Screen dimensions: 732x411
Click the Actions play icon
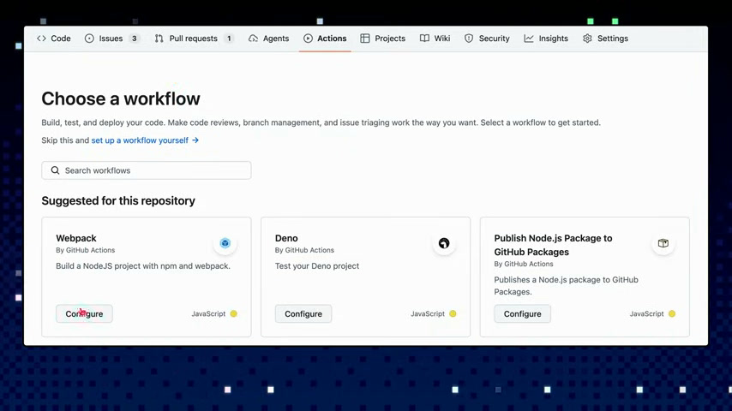(x=308, y=39)
